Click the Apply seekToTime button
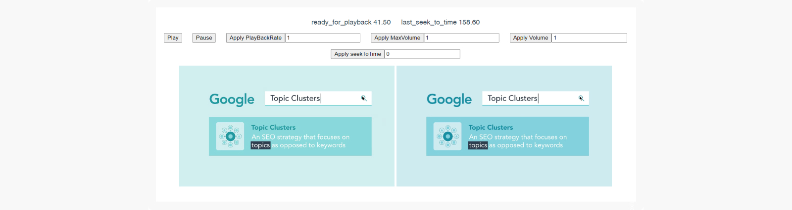792x210 pixels. pyautogui.click(x=357, y=54)
